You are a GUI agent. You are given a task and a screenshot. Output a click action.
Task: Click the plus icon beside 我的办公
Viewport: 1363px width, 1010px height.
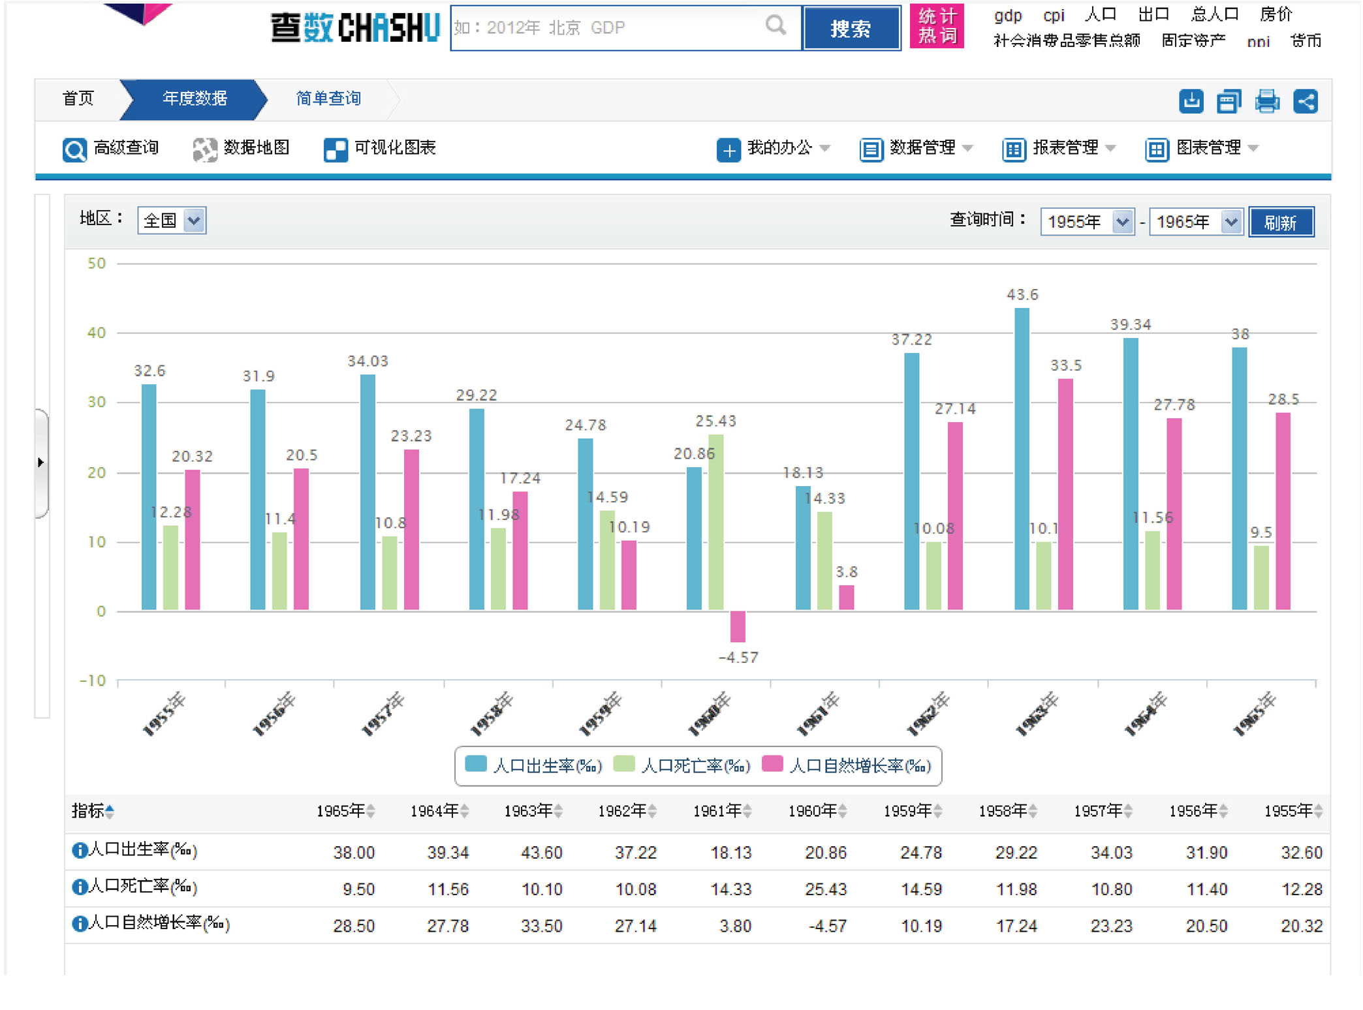728,149
